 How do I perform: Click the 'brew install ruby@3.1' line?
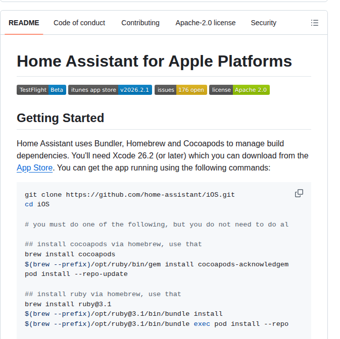(x=68, y=304)
